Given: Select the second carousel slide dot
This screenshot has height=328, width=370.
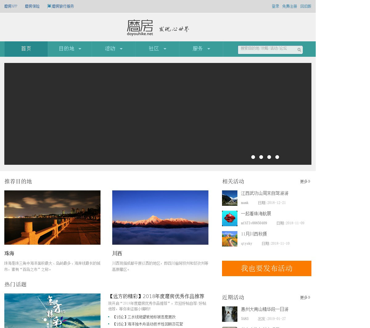Looking at the screenshot, I should [x=261, y=157].
